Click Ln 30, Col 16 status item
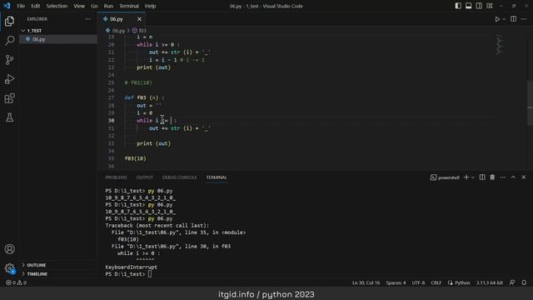 (x=366, y=282)
